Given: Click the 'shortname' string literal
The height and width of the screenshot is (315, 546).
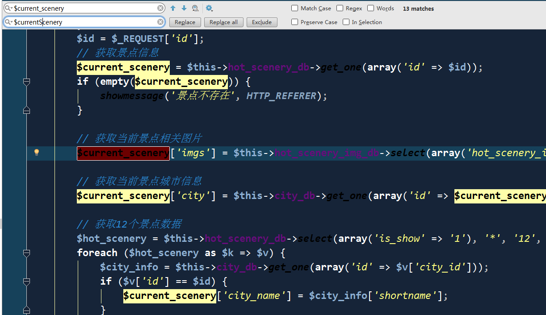Looking at the screenshot, I should tap(405, 296).
